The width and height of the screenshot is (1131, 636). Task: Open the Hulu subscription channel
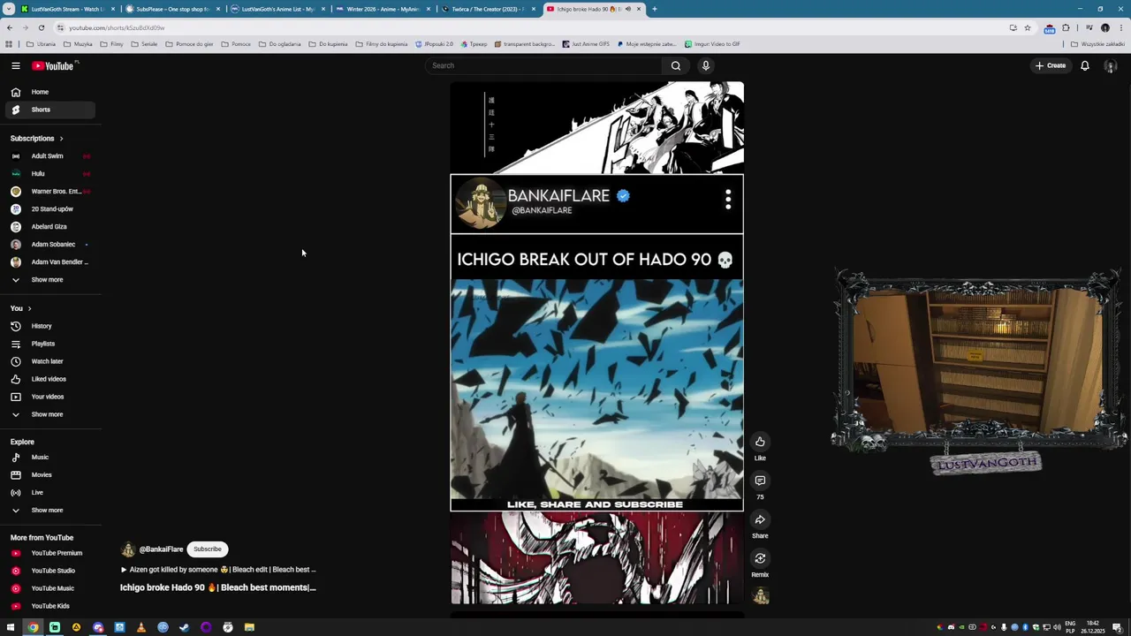(49, 174)
